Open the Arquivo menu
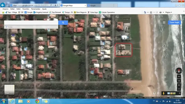Screen dimensions: 185x104 click(6, 9)
